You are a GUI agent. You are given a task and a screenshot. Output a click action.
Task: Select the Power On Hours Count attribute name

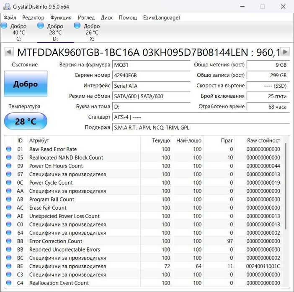coord(56,166)
